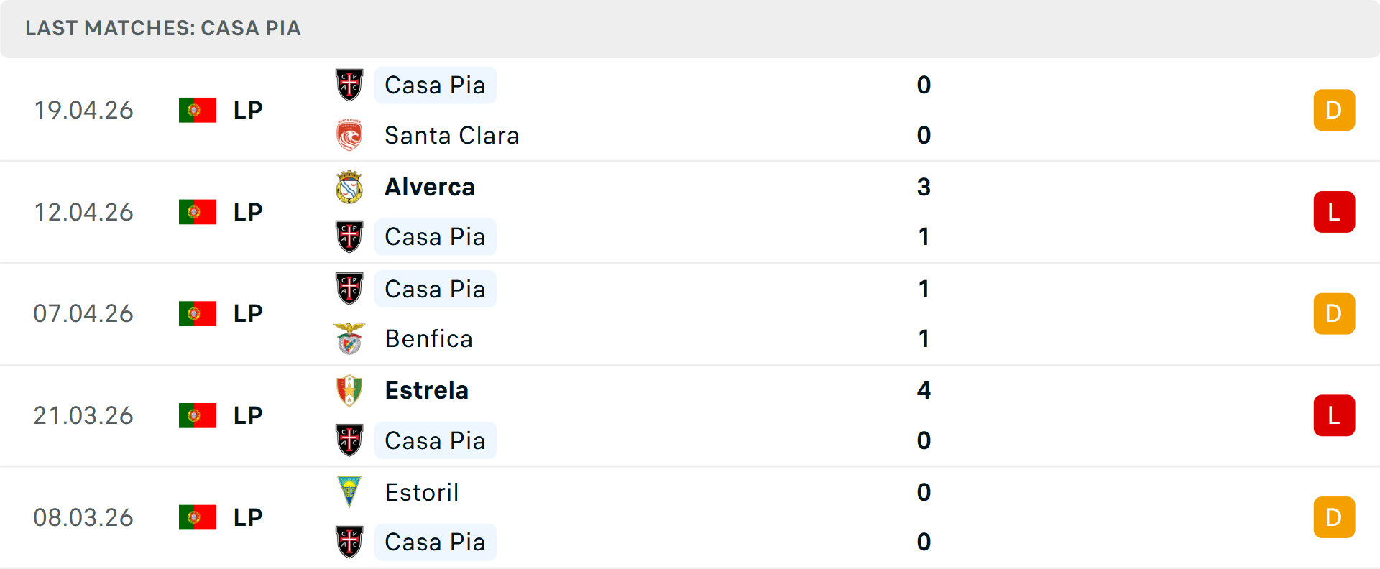Click Casa Pia crest in Santa Clara match
The image size is (1380, 569).
349,85
